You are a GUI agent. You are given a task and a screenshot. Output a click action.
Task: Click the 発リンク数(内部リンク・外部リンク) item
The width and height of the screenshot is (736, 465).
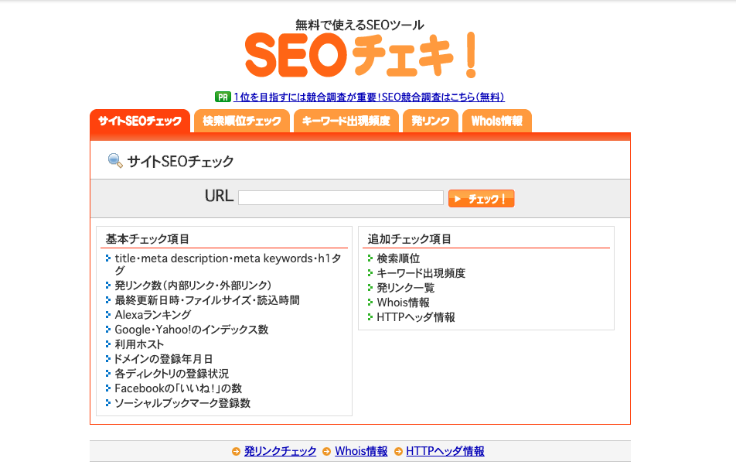tap(193, 285)
